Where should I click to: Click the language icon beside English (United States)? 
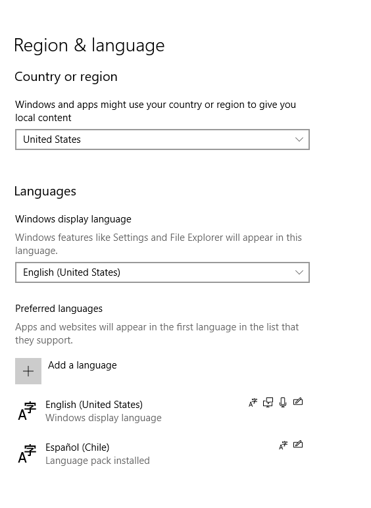pyautogui.click(x=27, y=411)
